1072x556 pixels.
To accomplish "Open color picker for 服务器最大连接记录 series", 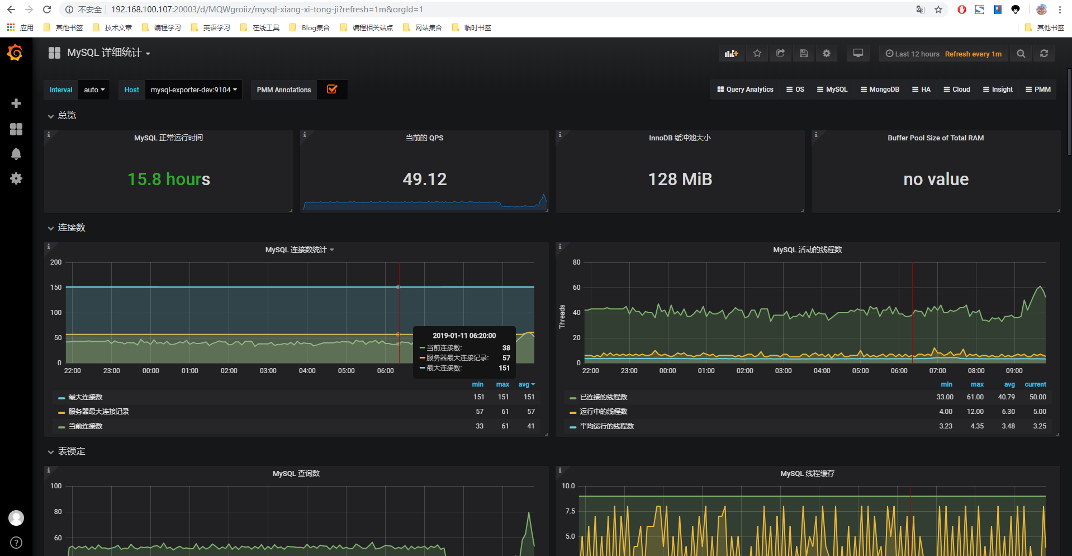I will point(61,412).
